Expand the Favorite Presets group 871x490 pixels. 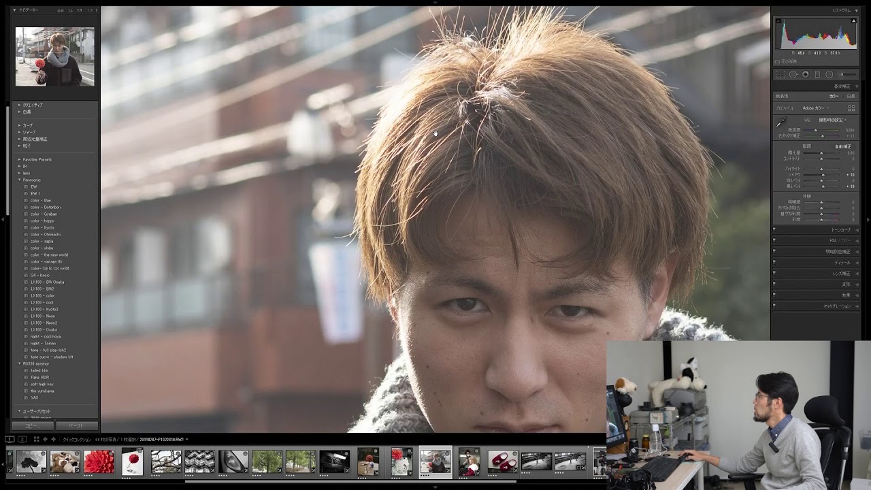19,159
